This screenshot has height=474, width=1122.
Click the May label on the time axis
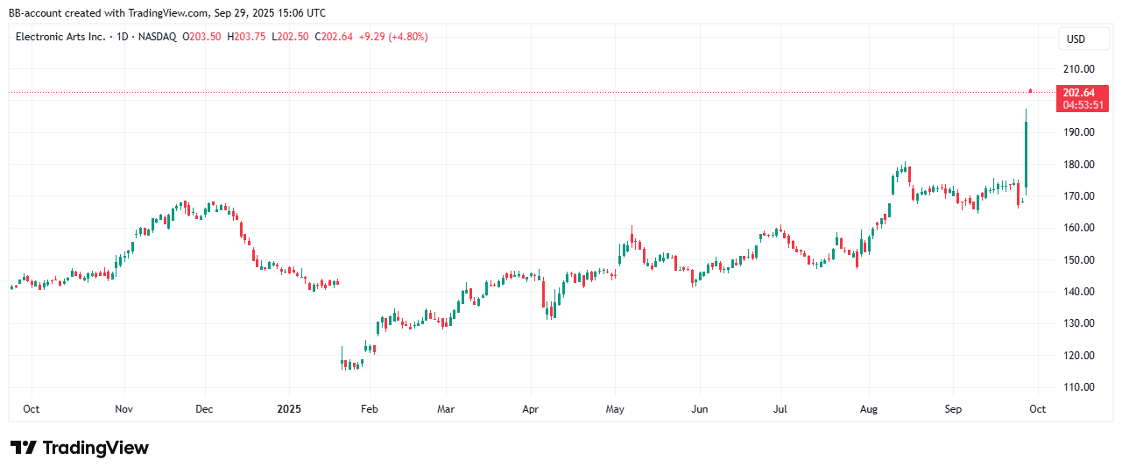click(615, 409)
